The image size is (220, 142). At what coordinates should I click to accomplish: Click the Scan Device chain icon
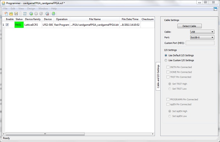pos(25,14)
